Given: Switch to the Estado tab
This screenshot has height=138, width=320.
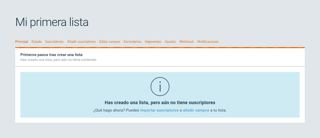Looking at the screenshot, I should click(x=37, y=42).
